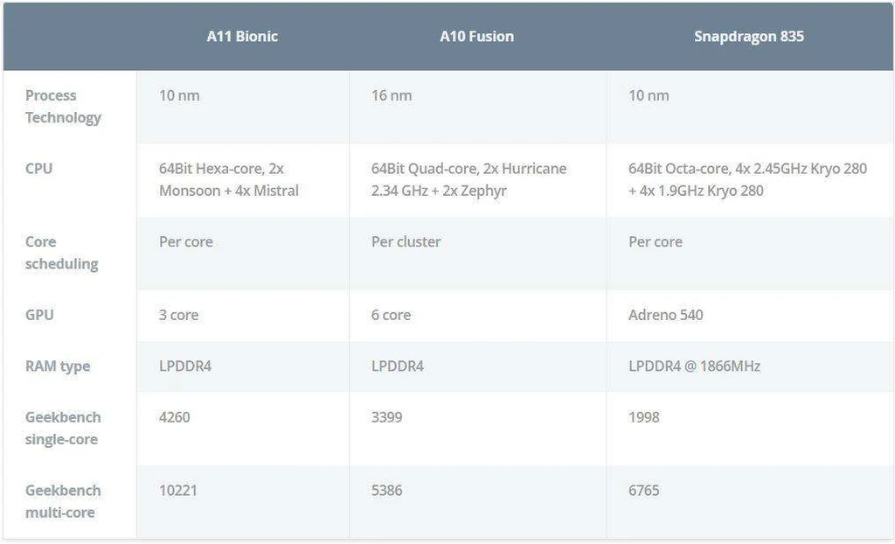This screenshot has width=895, height=544.
Task: Click the Per cluster scheduling cell
Action: click(x=406, y=241)
